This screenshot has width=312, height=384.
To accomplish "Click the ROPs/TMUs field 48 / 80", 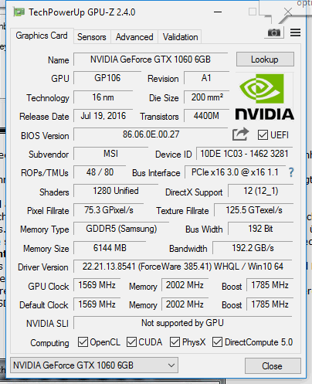I will (x=100, y=172).
